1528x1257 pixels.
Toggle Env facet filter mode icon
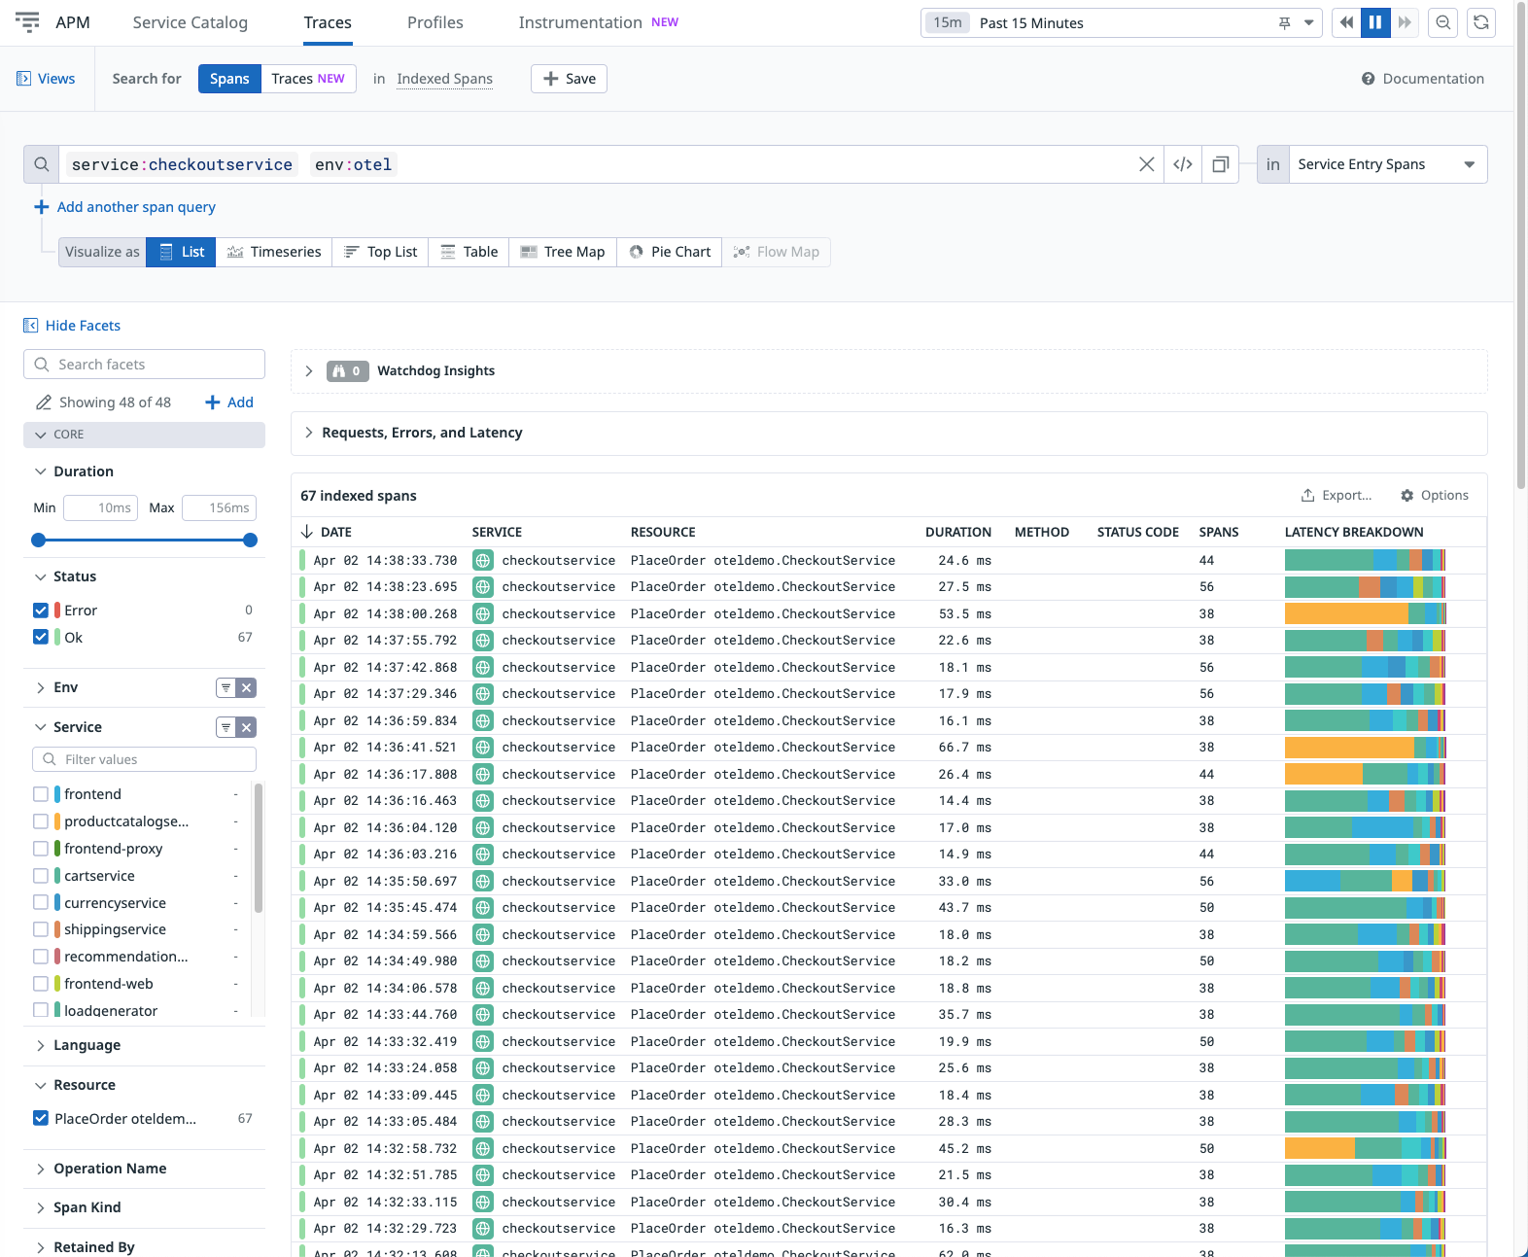click(x=226, y=688)
